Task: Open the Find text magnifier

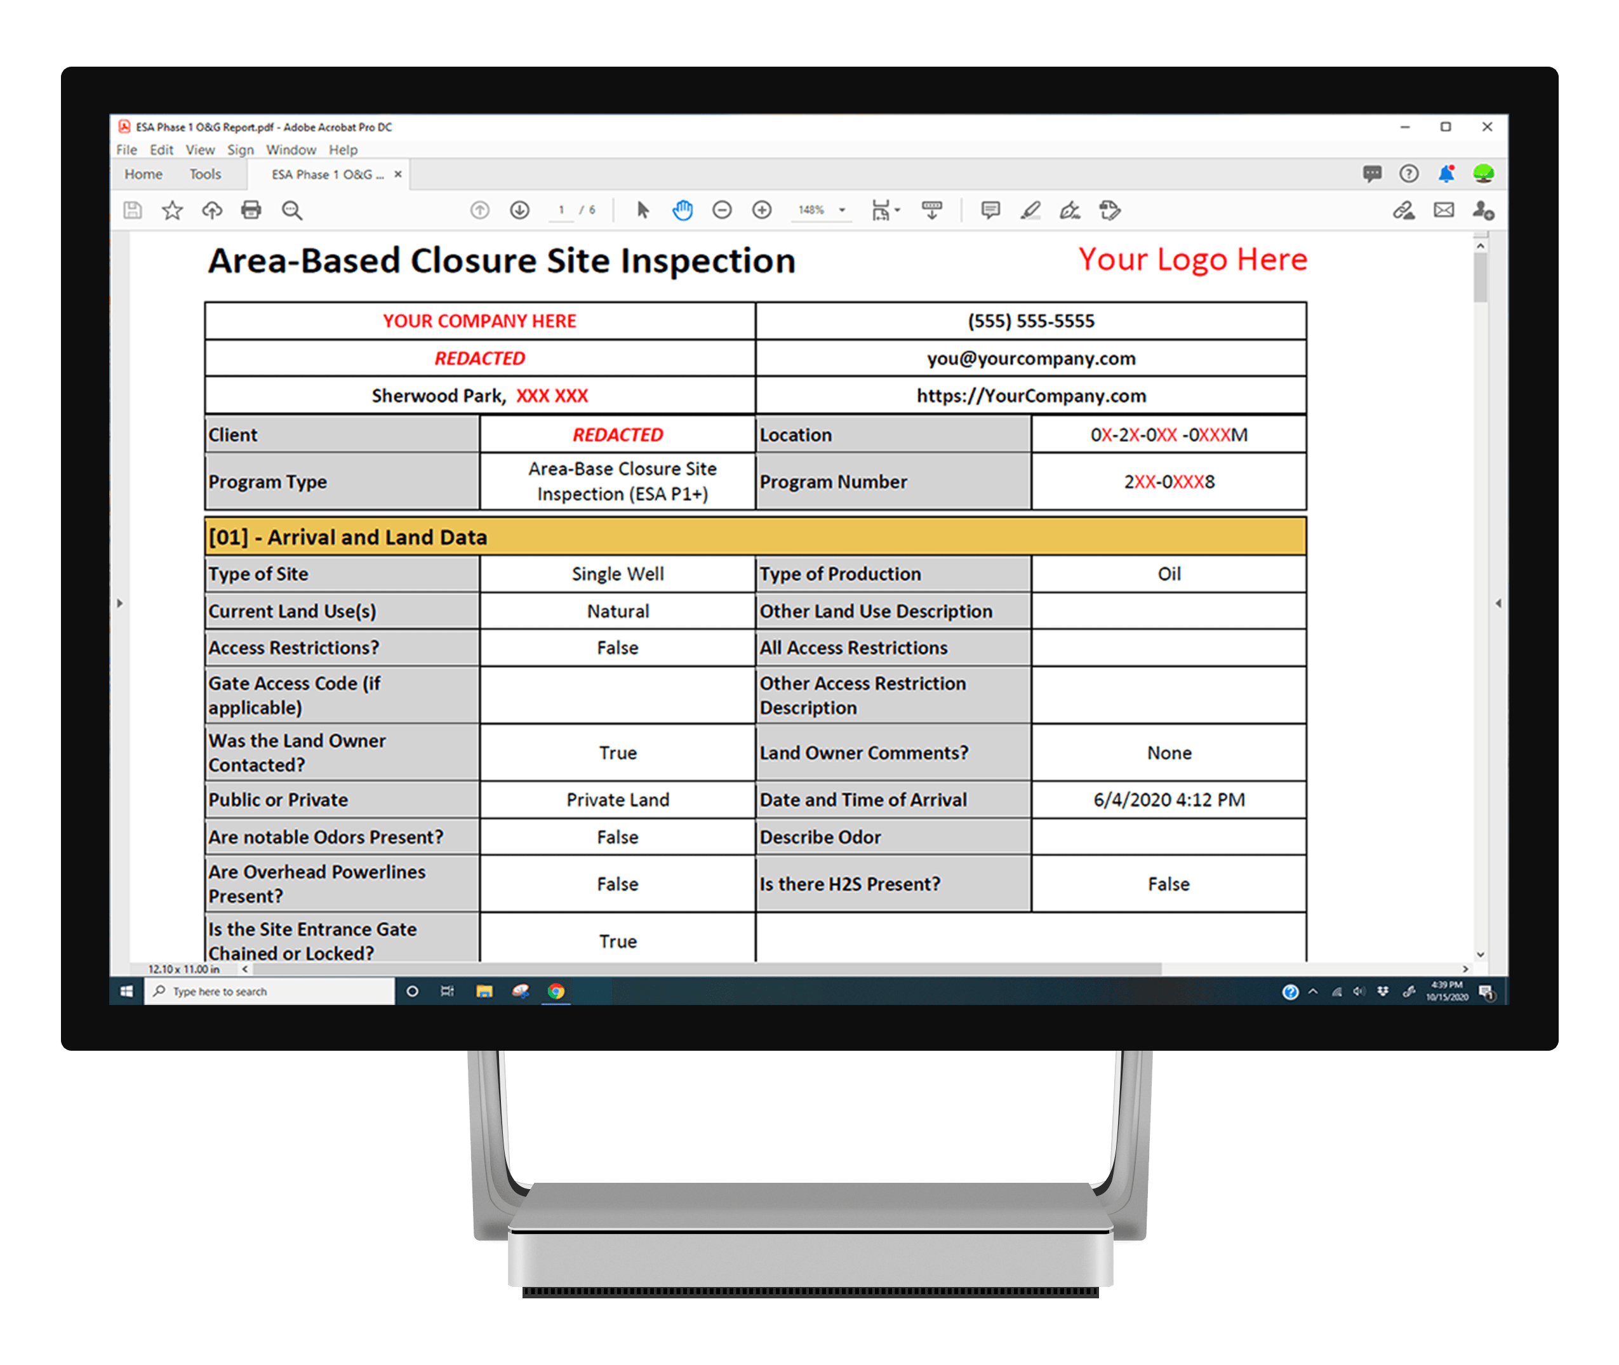Action: (x=292, y=210)
